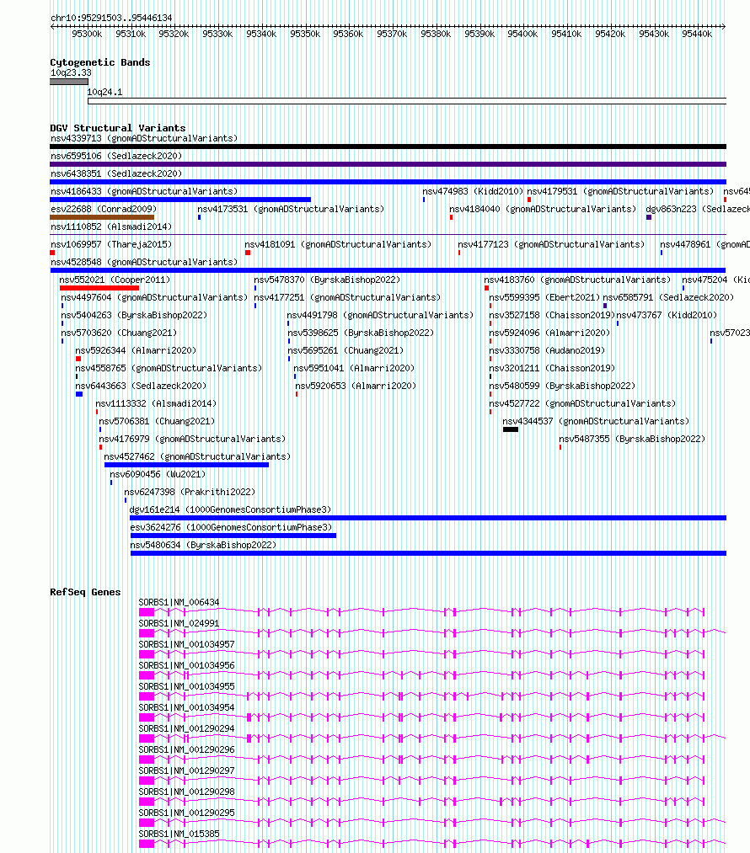This screenshot has width=750, height=853.
Task: Click the chr10:95291503..95446134 coordinate label
Action: click(x=111, y=18)
